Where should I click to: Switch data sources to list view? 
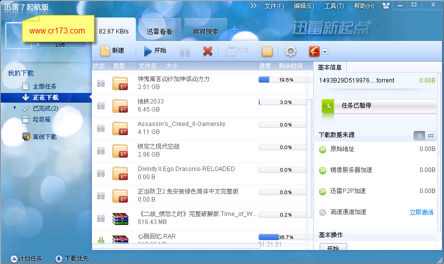[x=420, y=136]
